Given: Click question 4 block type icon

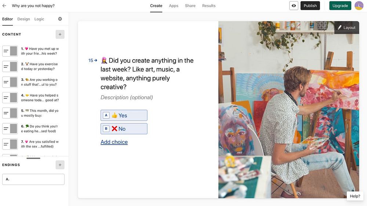Looking at the screenshot, I should 10,98.
